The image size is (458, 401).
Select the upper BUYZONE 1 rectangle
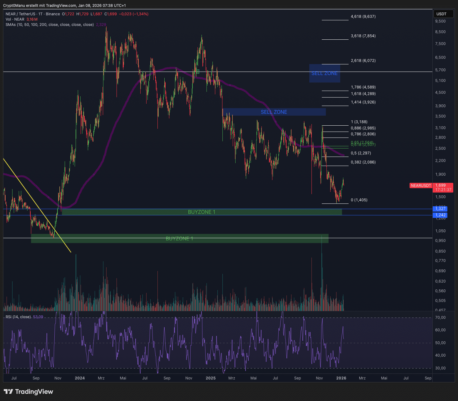[x=202, y=212]
